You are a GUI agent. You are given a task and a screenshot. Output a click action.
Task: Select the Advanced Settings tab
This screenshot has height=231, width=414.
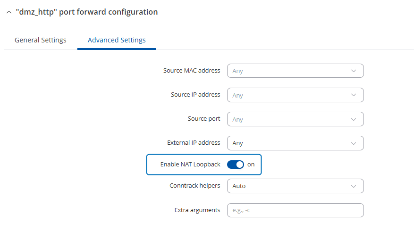pos(117,40)
